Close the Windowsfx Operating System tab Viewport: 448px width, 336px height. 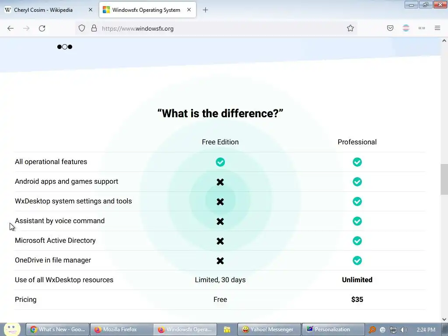tap(189, 10)
